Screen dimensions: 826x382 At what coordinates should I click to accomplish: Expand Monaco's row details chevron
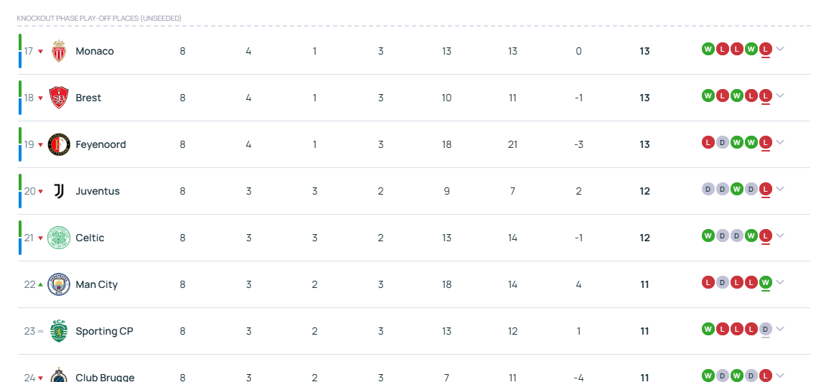coord(780,49)
